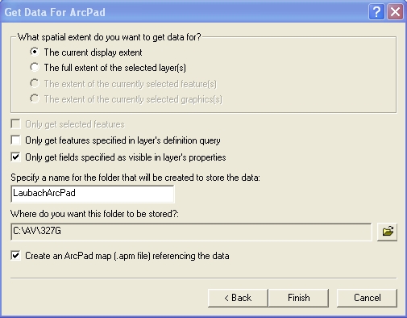The image size is (407, 318).
Task: Click the Specify a name for the folder label
Action: (x=135, y=178)
